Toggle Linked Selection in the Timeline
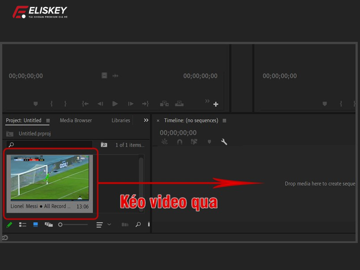 [194, 142]
